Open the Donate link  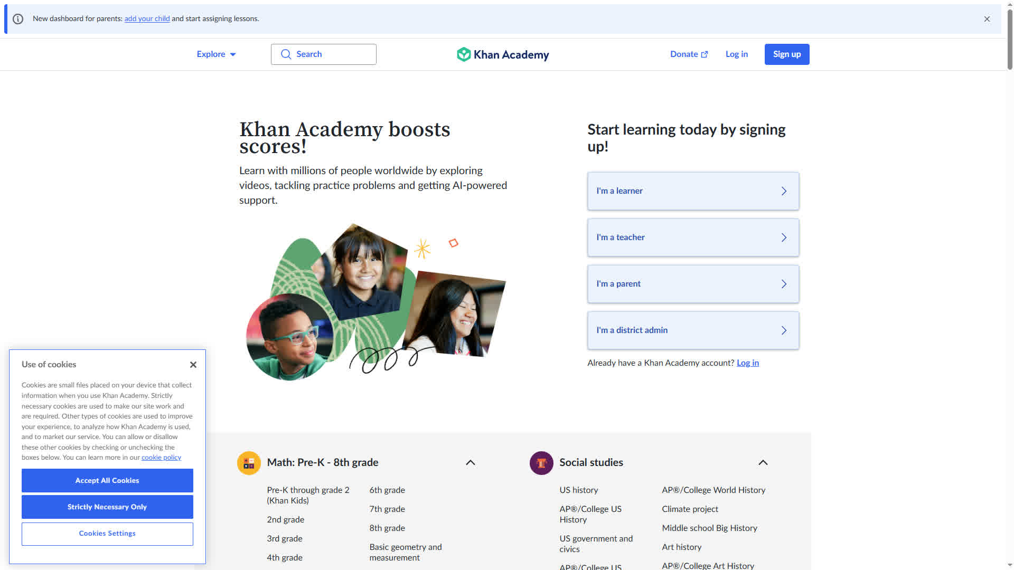point(689,54)
